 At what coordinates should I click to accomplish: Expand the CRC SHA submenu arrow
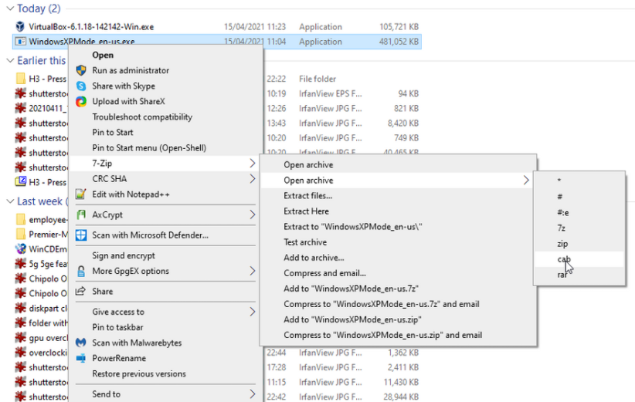253,179
